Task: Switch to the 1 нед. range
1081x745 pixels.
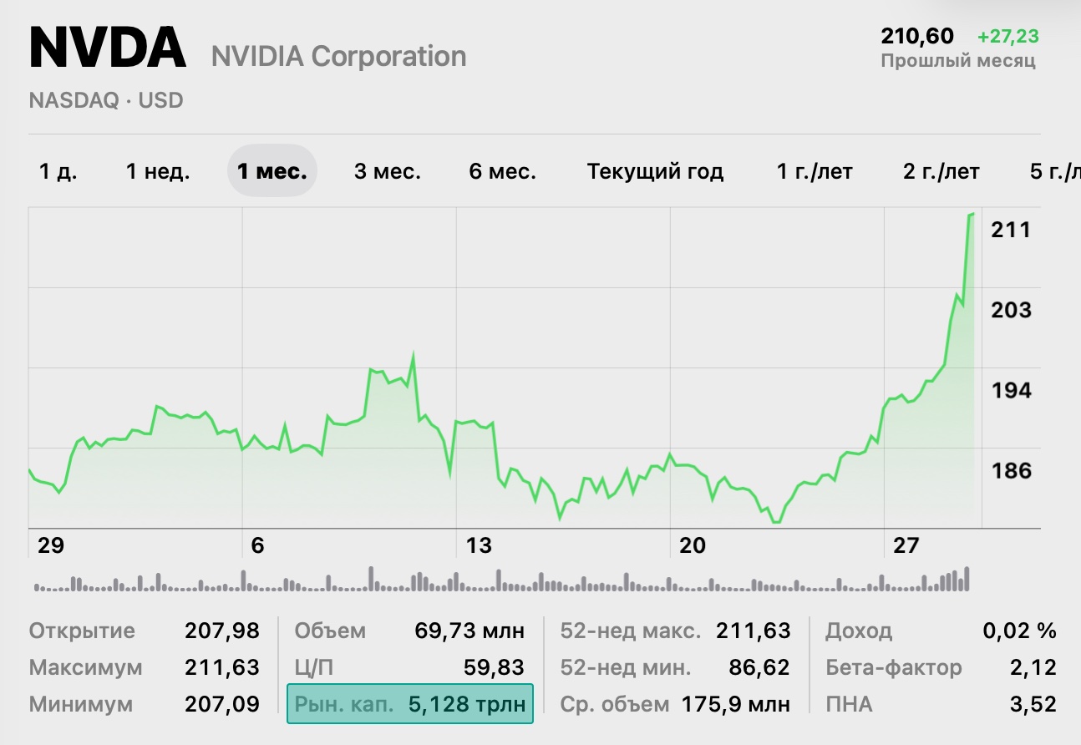Action: point(158,172)
